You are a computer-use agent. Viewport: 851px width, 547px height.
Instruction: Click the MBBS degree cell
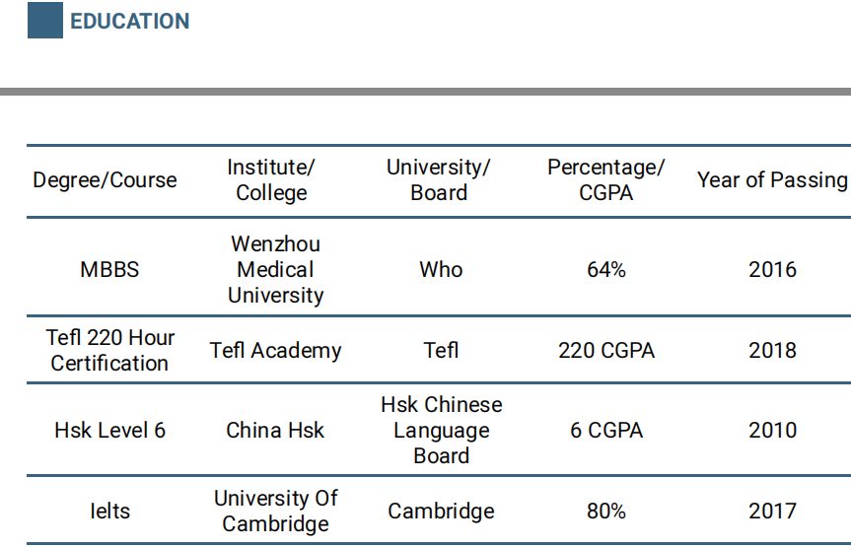tap(109, 269)
